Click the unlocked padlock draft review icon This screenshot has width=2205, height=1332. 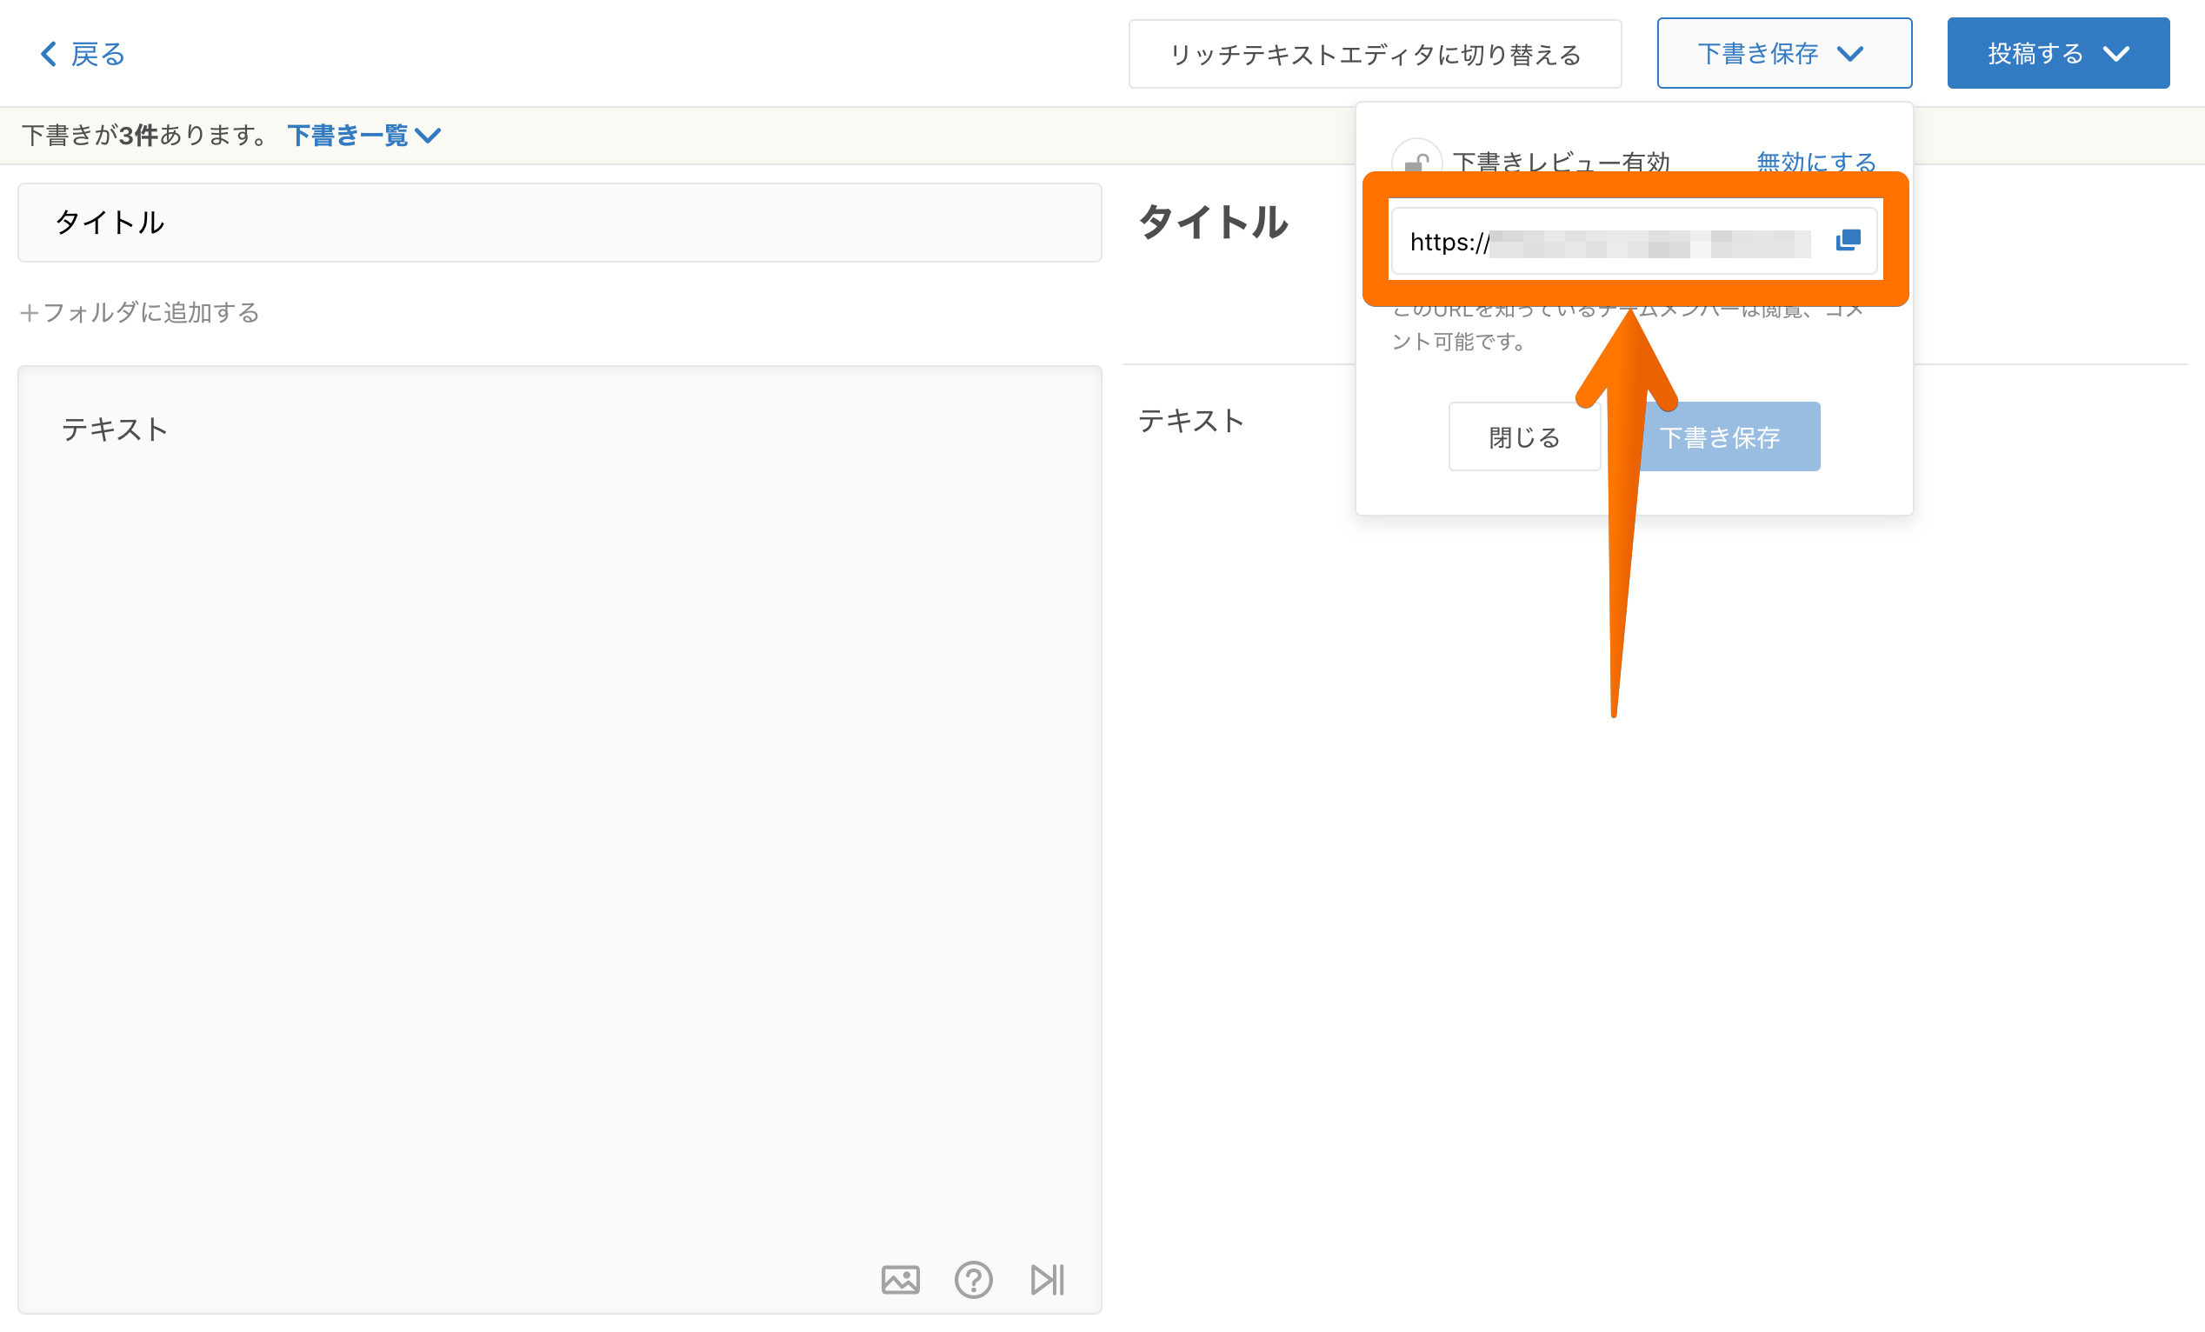point(1416,161)
